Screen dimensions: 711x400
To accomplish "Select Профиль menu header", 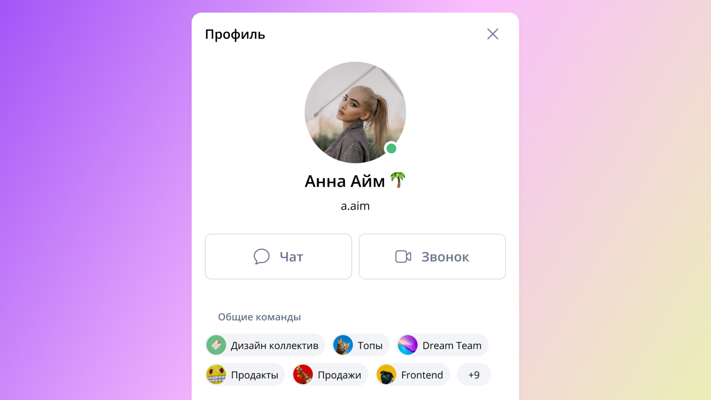I will click(234, 34).
